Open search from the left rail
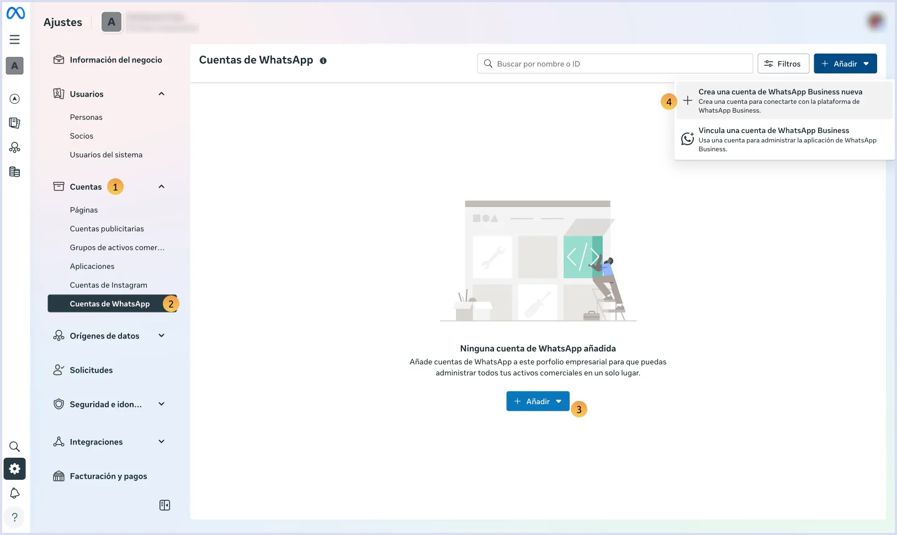The height and width of the screenshot is (535, 897). tap(15, 447)
